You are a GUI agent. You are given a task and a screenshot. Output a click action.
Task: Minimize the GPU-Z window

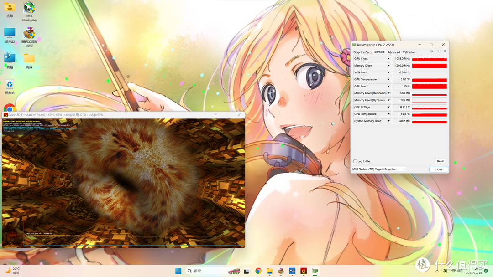pyautogui.click(x=420, y=45)
